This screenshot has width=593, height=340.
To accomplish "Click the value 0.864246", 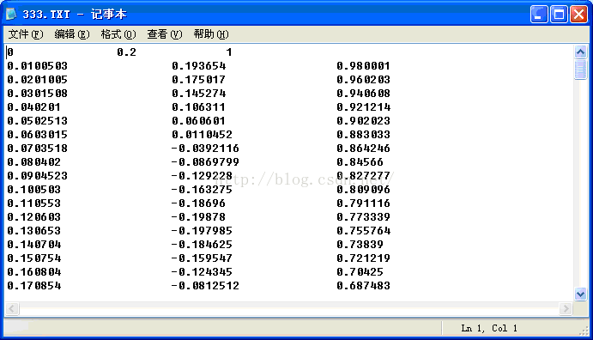I will click(x=364, y=149).
